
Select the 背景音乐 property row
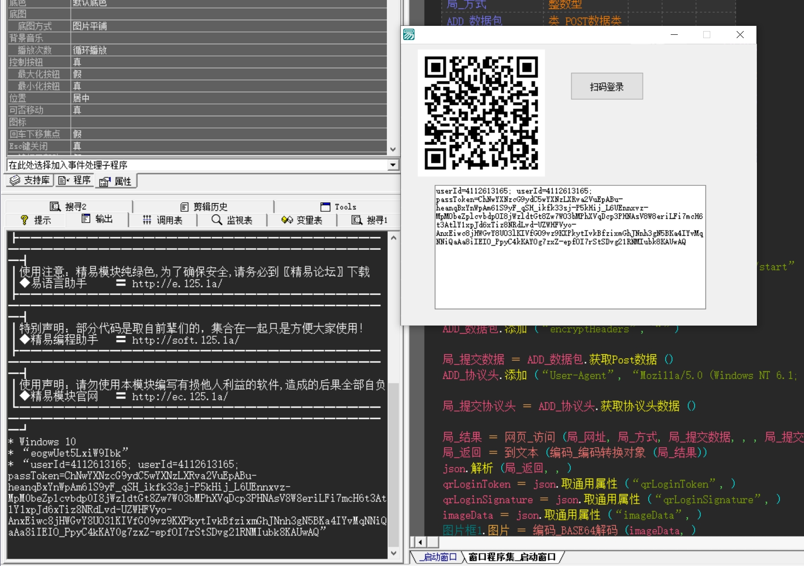click(197, 38)
